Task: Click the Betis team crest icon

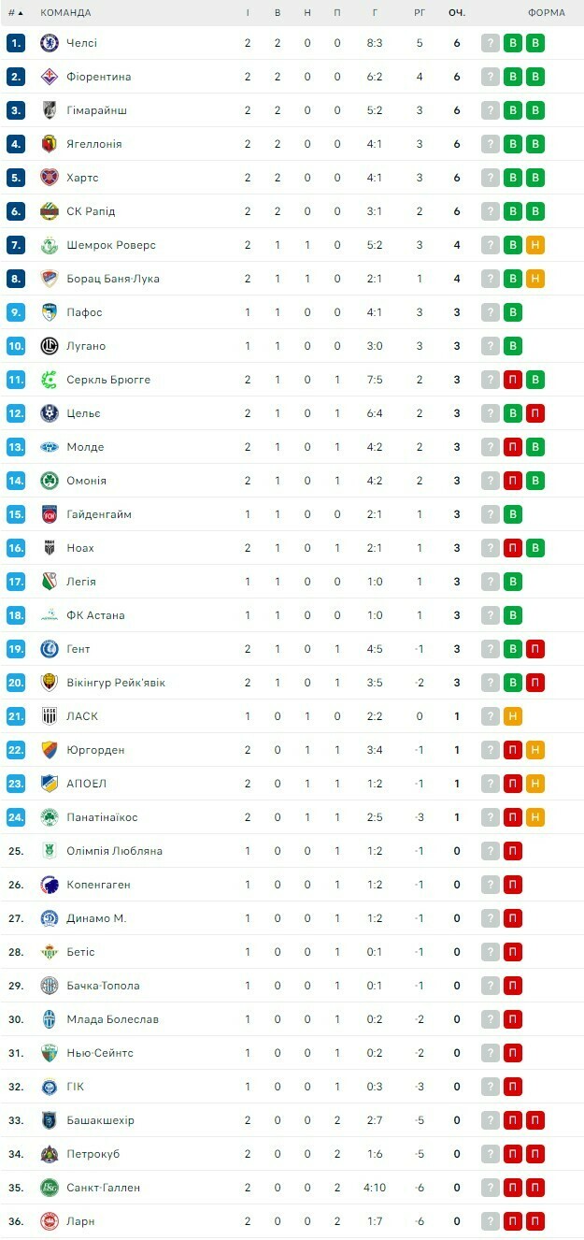Action: click(50, 952)
